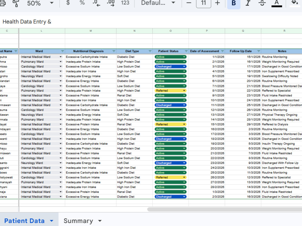Viewport: 302px width, 226px height.
Task: Open filter for Patient Status column
Action: [186, 51]
